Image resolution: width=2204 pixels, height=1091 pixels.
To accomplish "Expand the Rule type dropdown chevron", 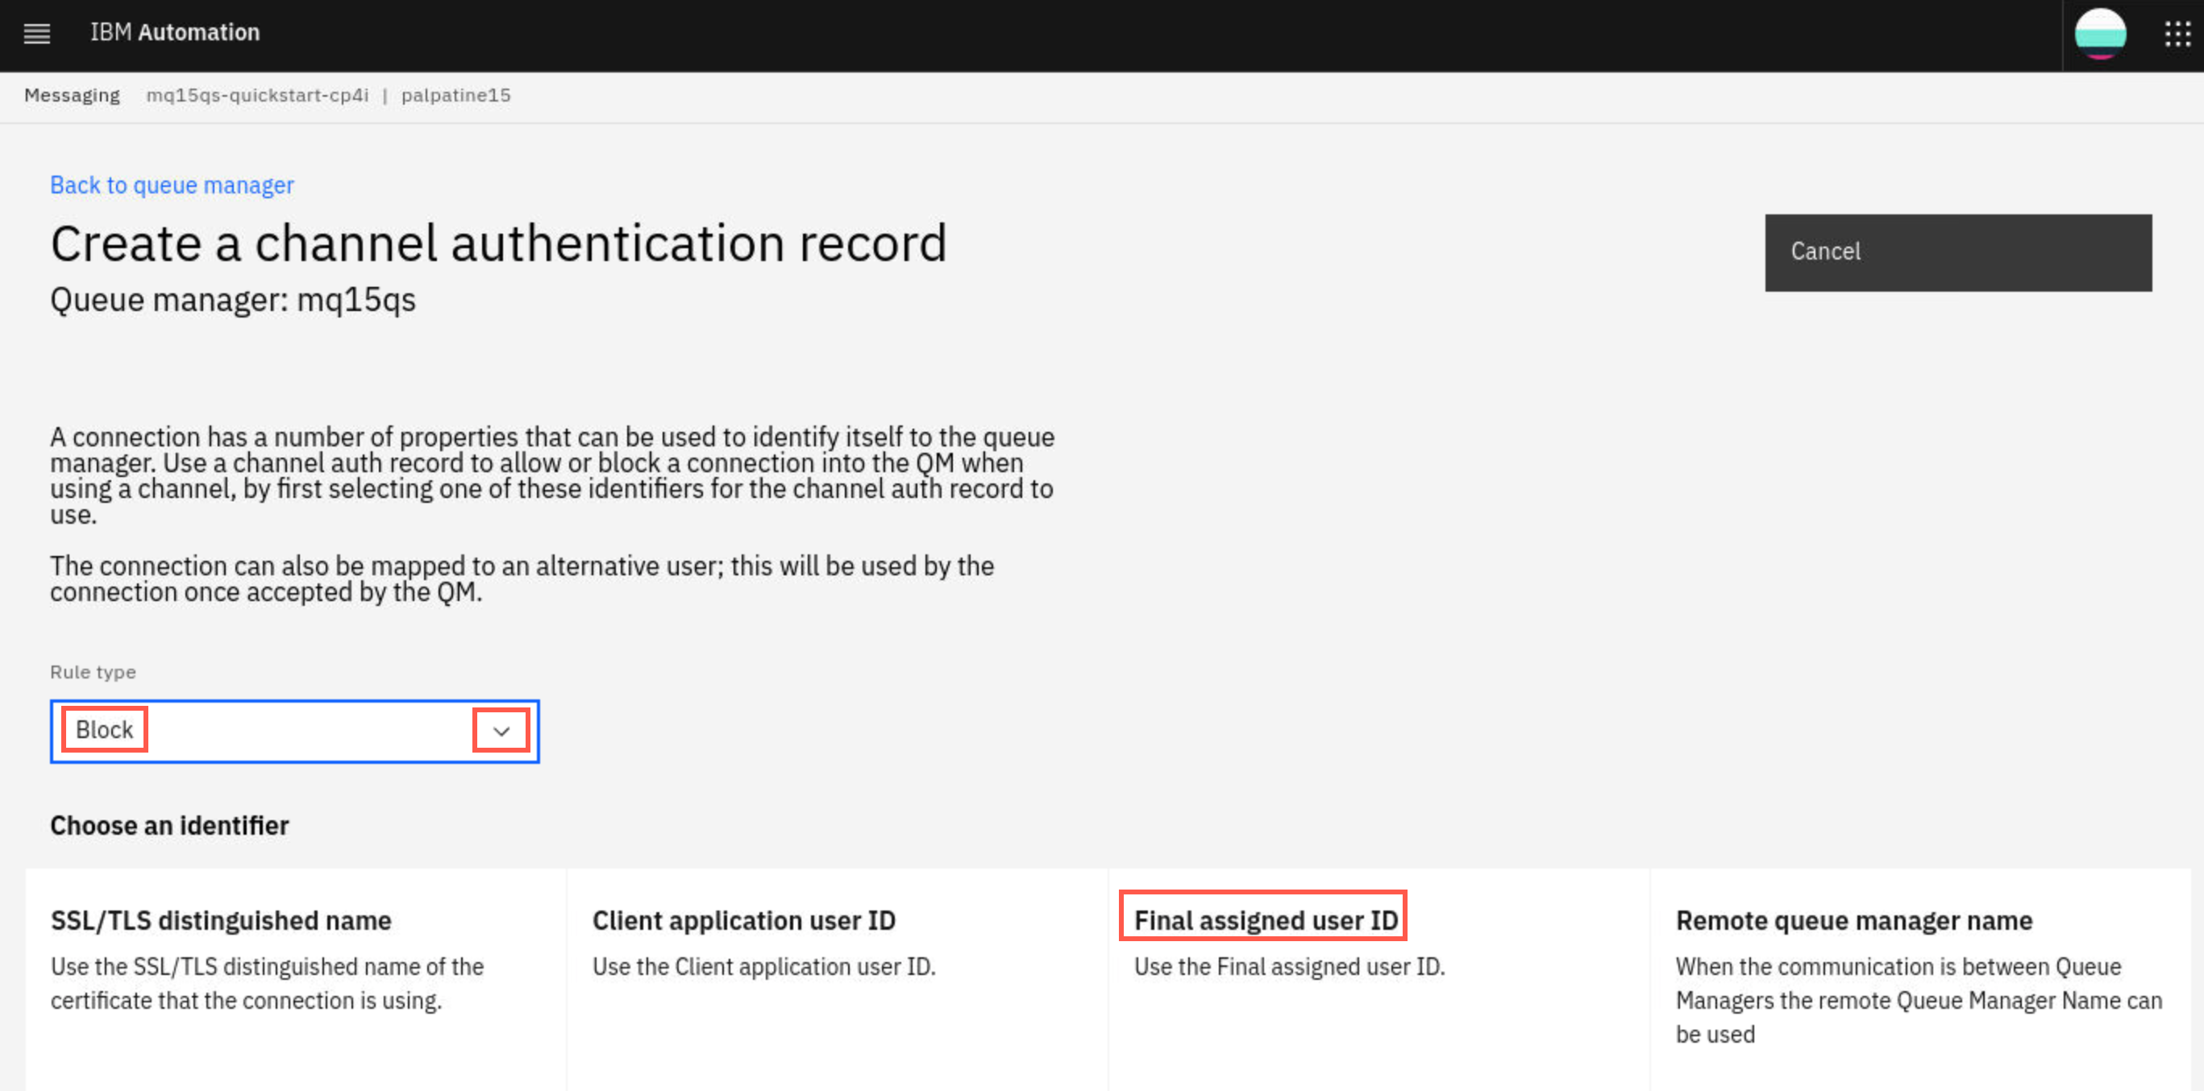I will [501, 731].
